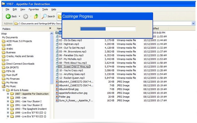
Task: Click 04 - Out Ta Get Me.mp3 file icon
Action: coord(57,48)
